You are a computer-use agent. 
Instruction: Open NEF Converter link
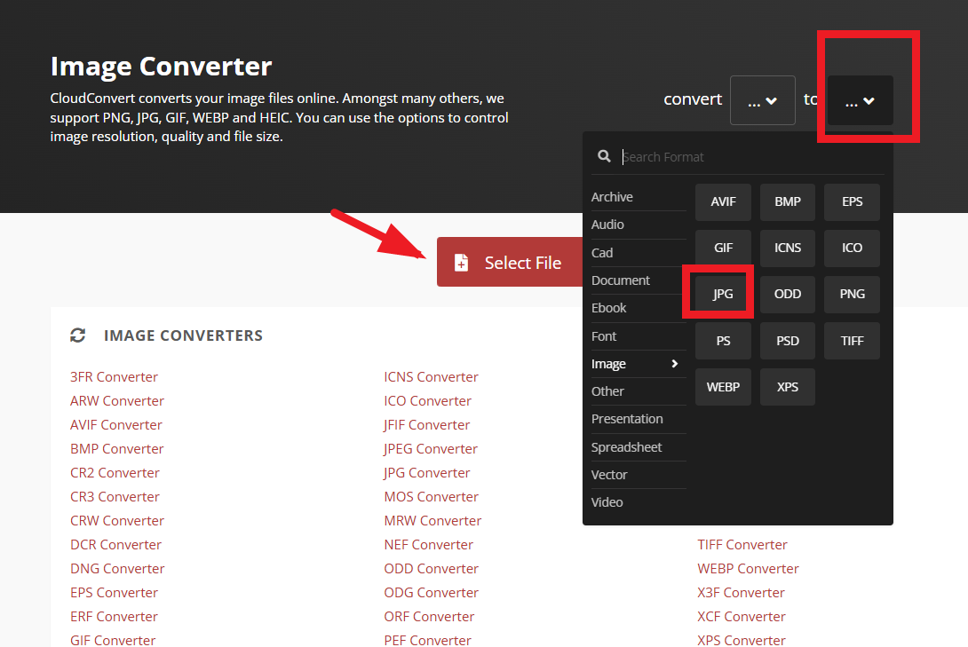coord(428,545)
